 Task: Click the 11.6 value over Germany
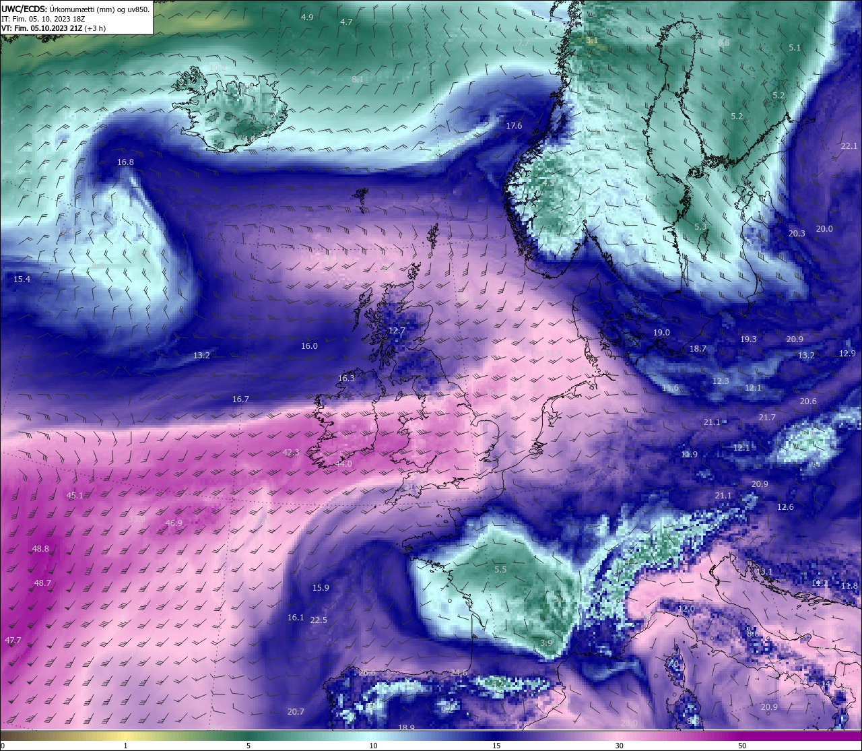(x=670, y=387)
